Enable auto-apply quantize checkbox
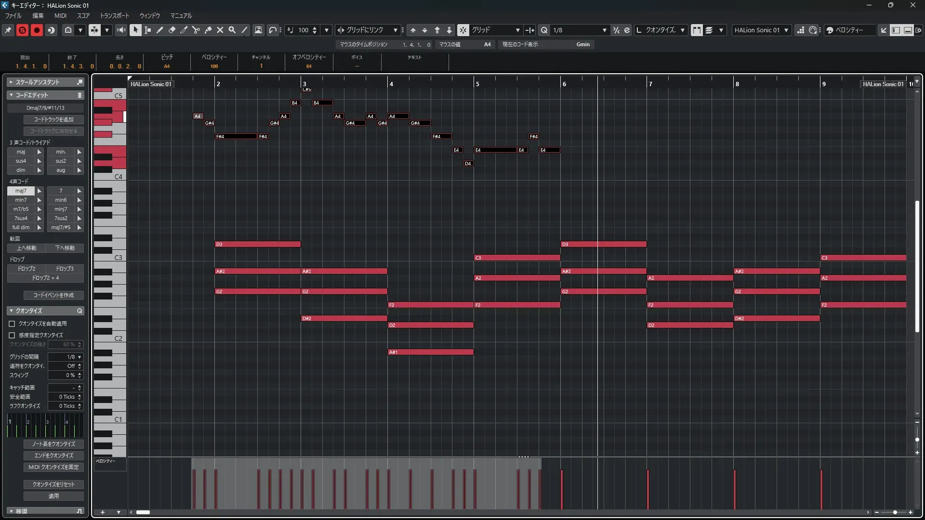This screenshot has width=925, height=520. pos(12,324)
